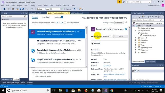Open NuGet package source settings gear
165x93 pixels.
(126, 22)
